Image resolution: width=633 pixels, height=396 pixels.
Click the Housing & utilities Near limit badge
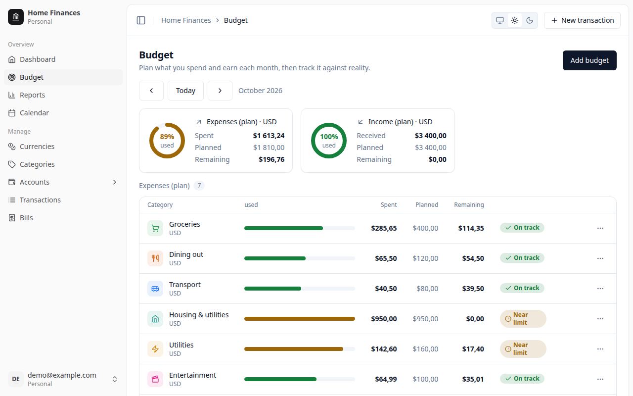[x=523, y=319]
